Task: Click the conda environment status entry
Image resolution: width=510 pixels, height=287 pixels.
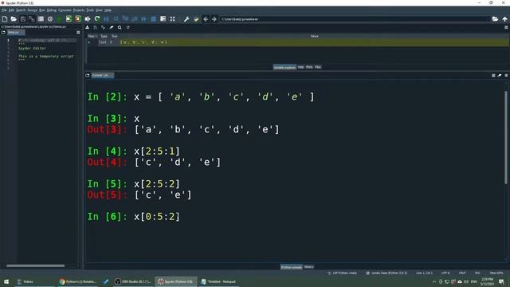Action: coord(386,273)
